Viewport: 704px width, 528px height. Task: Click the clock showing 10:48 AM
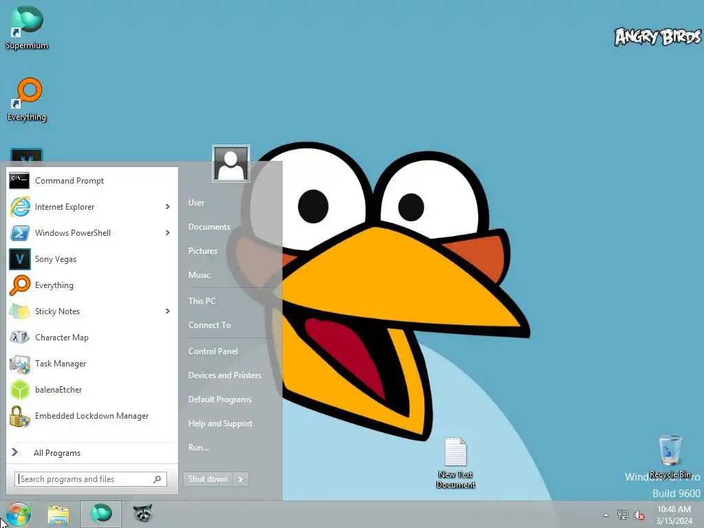674,509
